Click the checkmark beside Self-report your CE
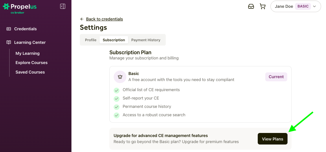Viewport: 326px width, 152px height. coord(117,99)
